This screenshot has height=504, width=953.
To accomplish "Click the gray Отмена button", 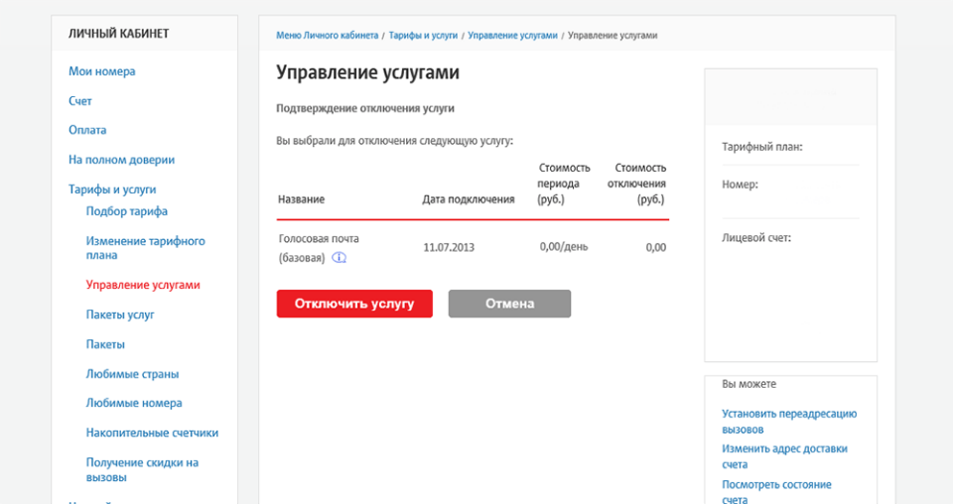I will click(509, 304).
